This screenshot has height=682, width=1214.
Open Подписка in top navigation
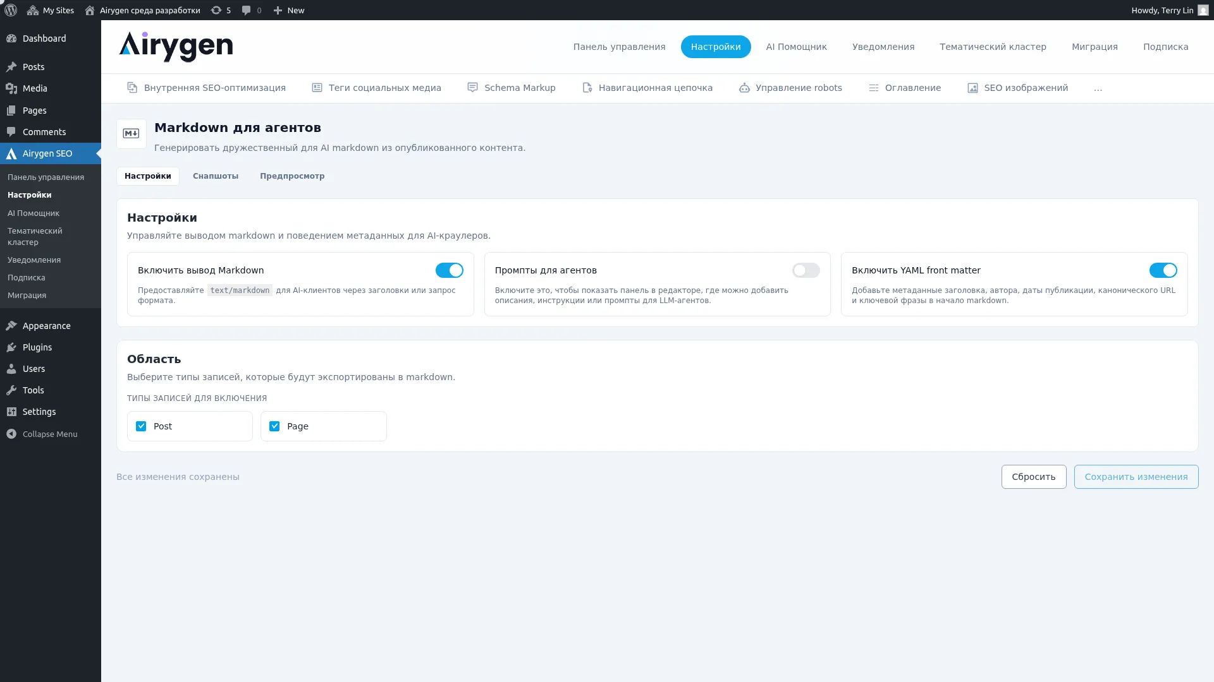1165,47
